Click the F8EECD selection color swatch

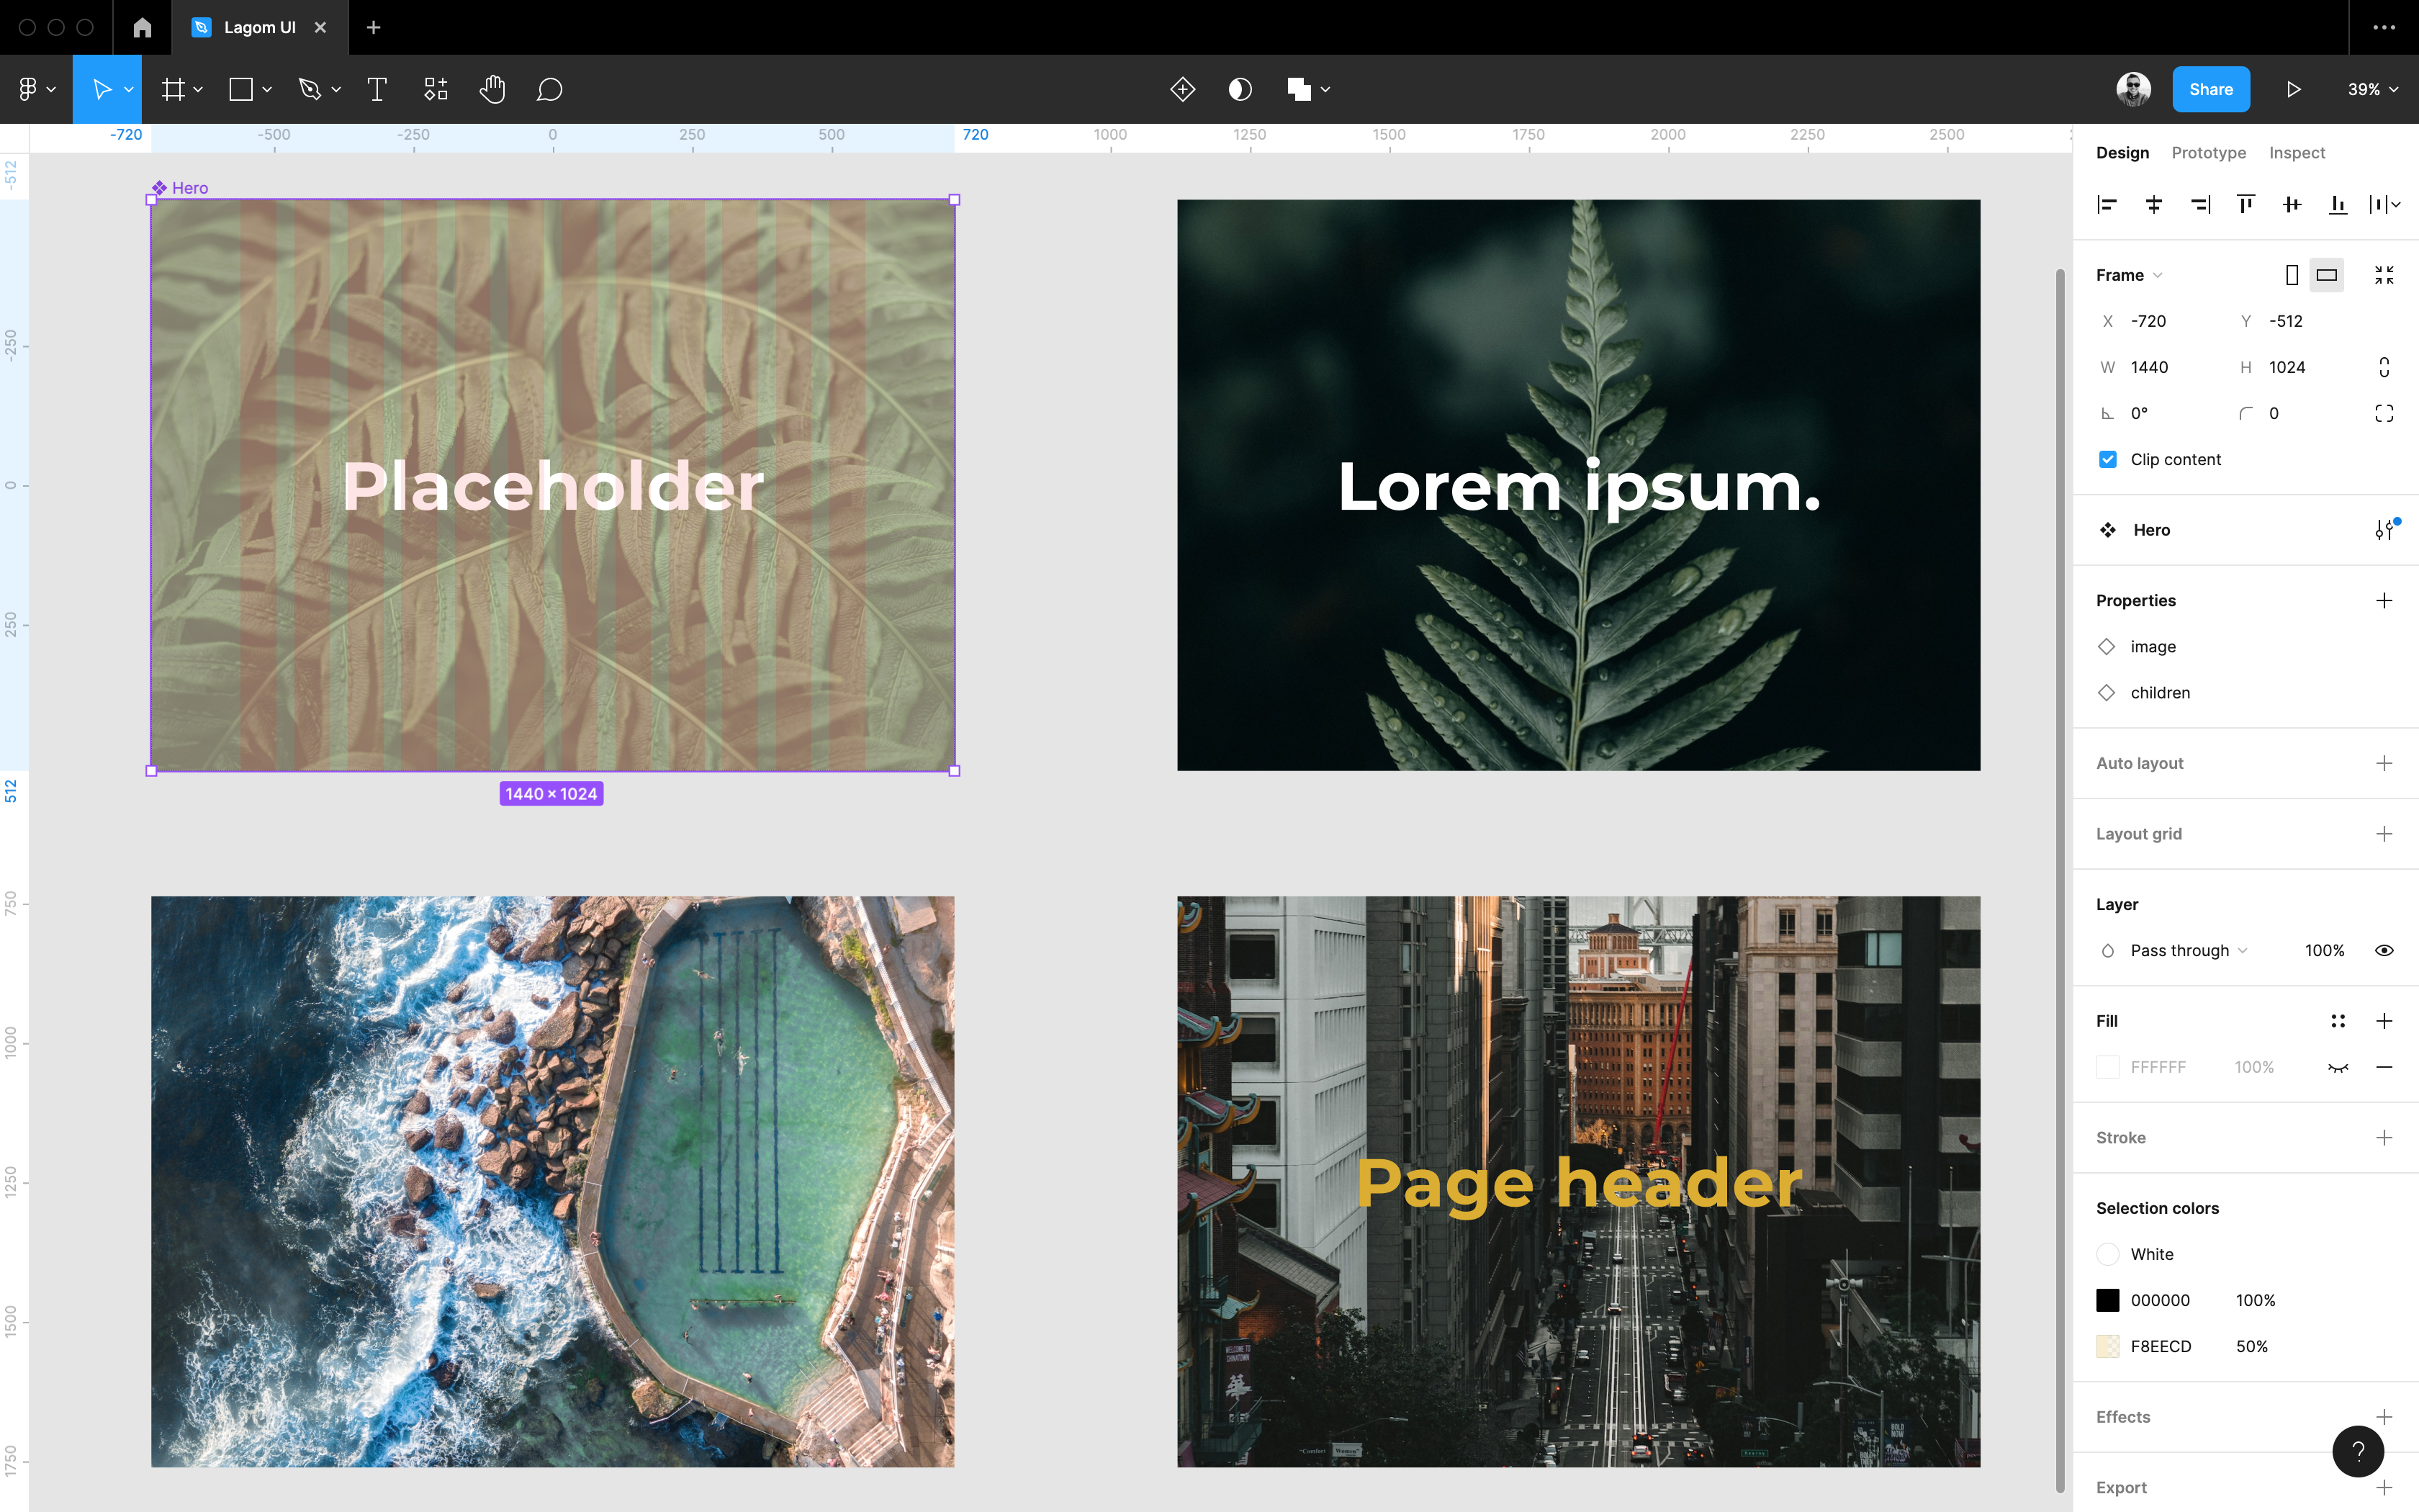pos(2107,1346)
